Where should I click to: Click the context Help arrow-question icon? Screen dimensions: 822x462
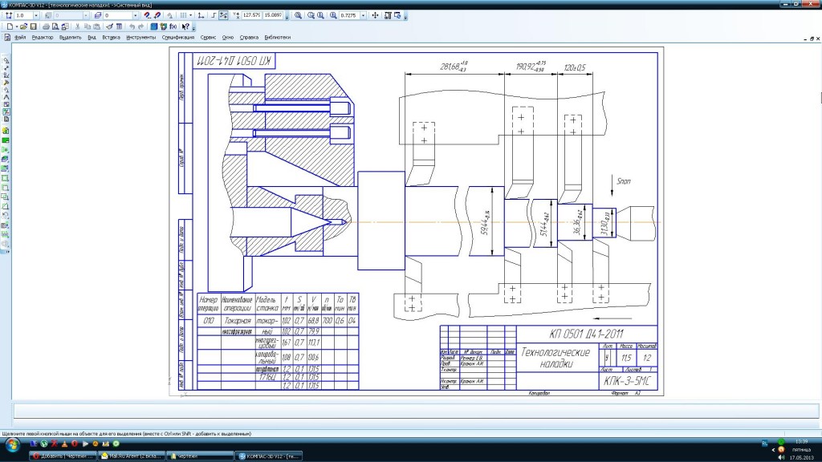pos(185,26)
